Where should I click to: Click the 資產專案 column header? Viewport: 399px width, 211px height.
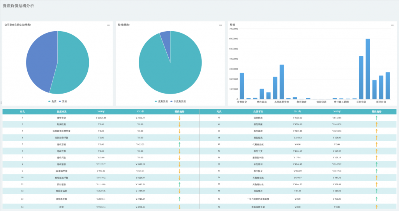[62, 112]
